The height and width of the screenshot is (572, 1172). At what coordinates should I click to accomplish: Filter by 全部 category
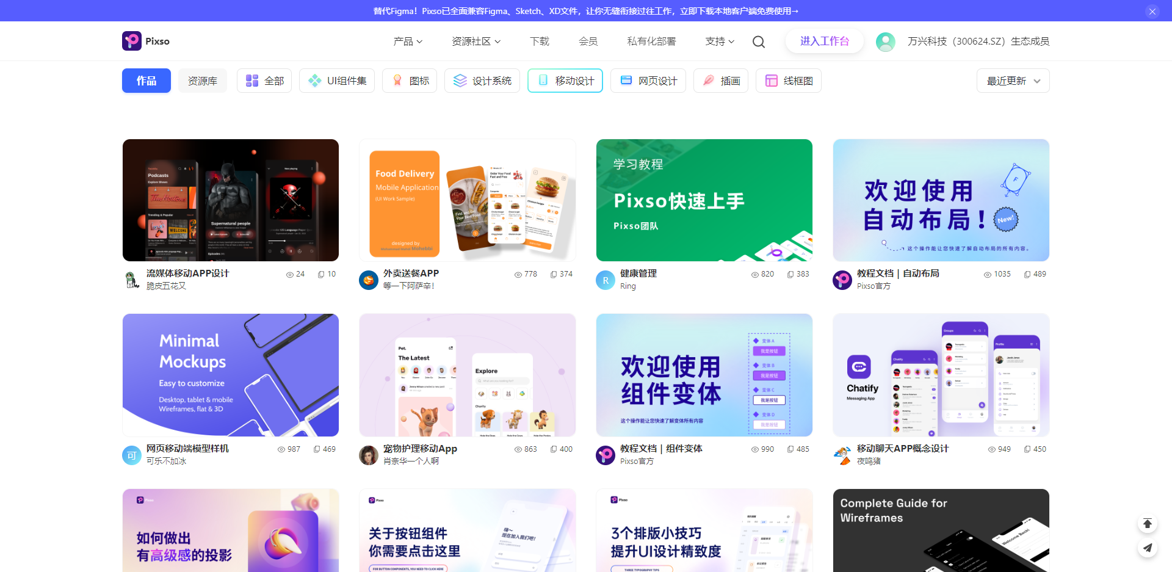tap(264, 81)
